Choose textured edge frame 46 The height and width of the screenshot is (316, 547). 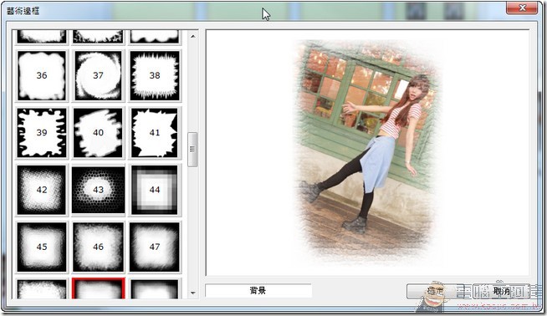tap(98, 247)
